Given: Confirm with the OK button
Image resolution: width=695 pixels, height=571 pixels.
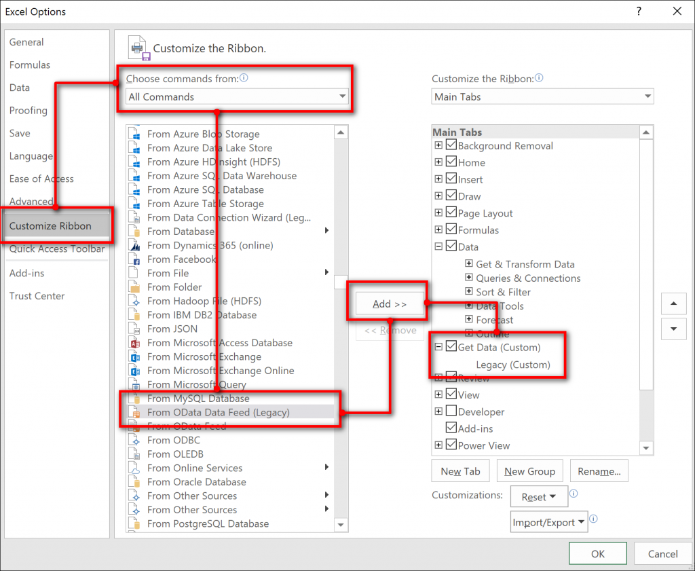Looking at the screenshot, I should tap(597, 554).
